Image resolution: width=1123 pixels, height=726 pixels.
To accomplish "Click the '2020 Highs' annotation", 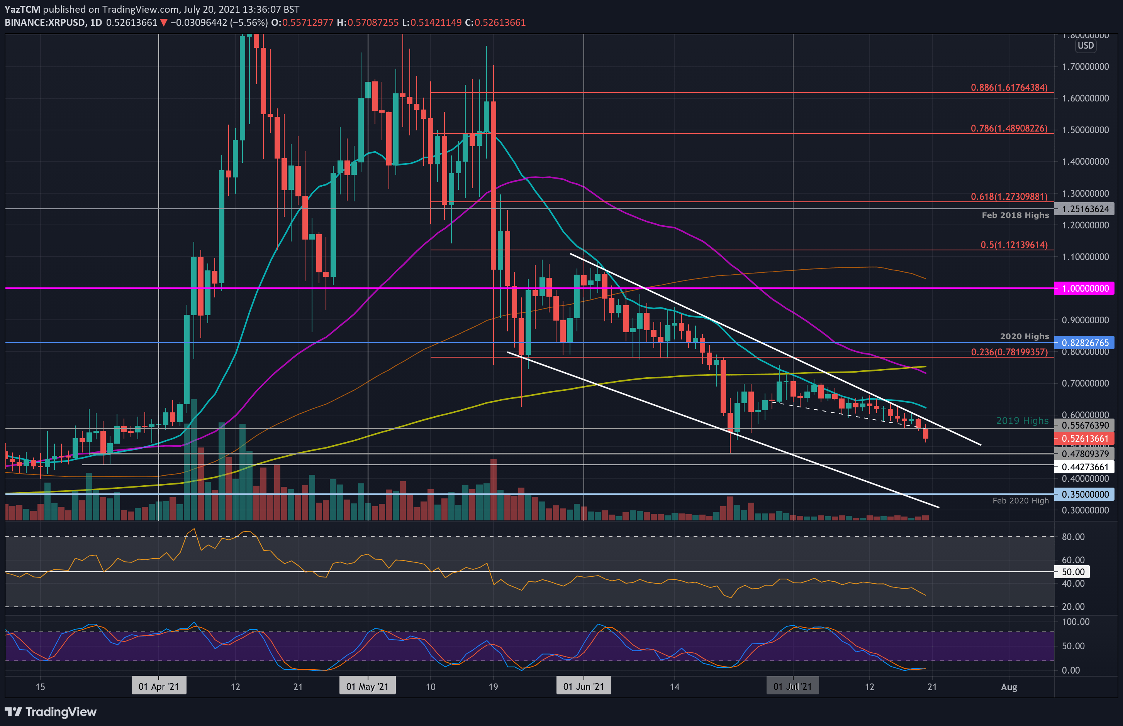I will pos(1025,336).
